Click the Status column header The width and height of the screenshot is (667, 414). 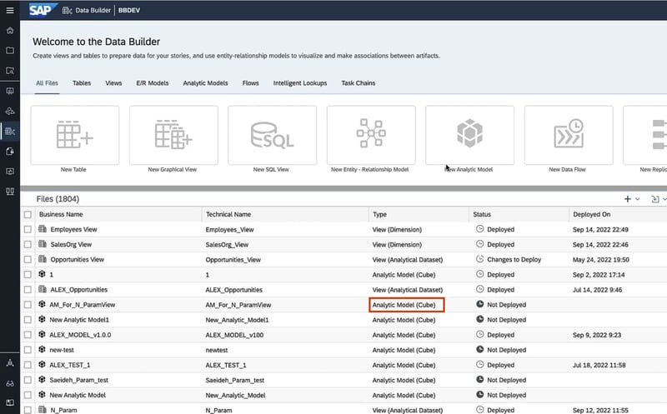tap(519, 214)
